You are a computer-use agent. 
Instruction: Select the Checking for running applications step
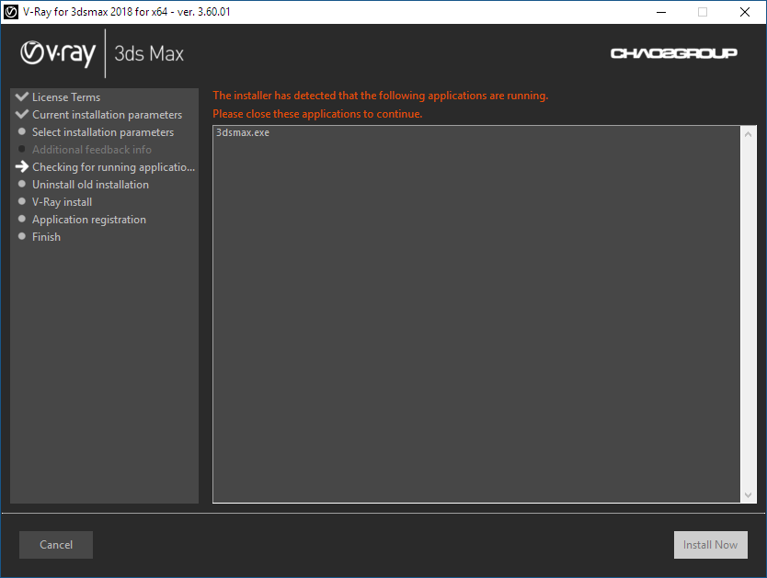[x=113, y=167]
